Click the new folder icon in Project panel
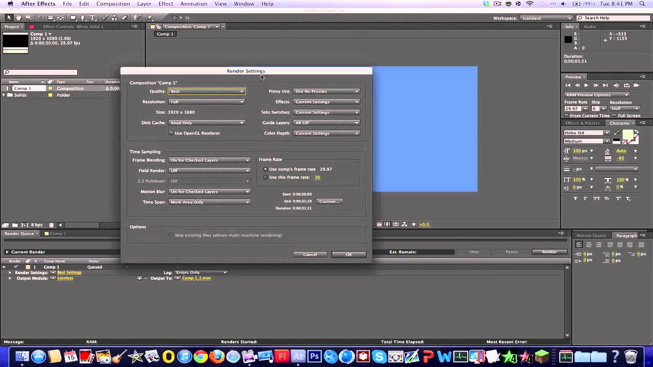 (x=15, y=225)
